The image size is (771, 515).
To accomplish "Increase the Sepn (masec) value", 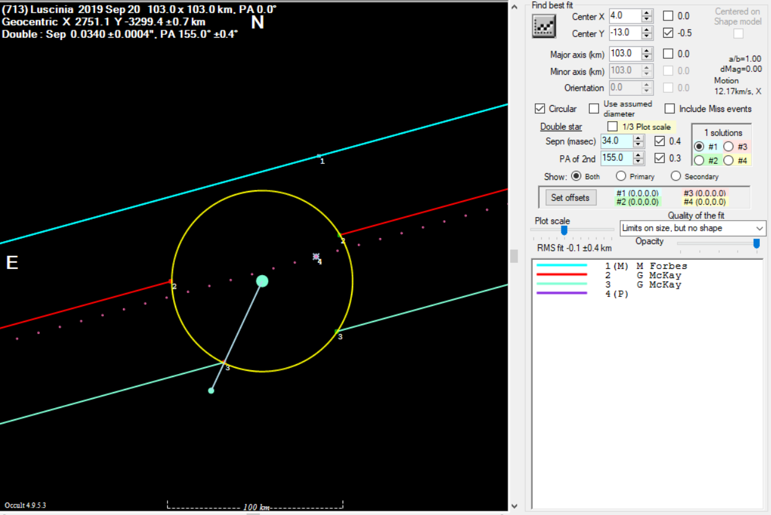I will tap(639, 138).
